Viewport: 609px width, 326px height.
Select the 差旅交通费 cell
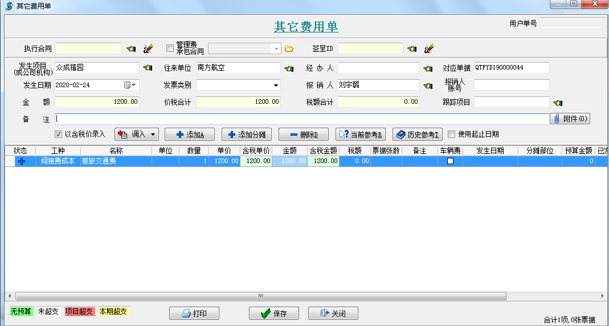pos(116,161)
